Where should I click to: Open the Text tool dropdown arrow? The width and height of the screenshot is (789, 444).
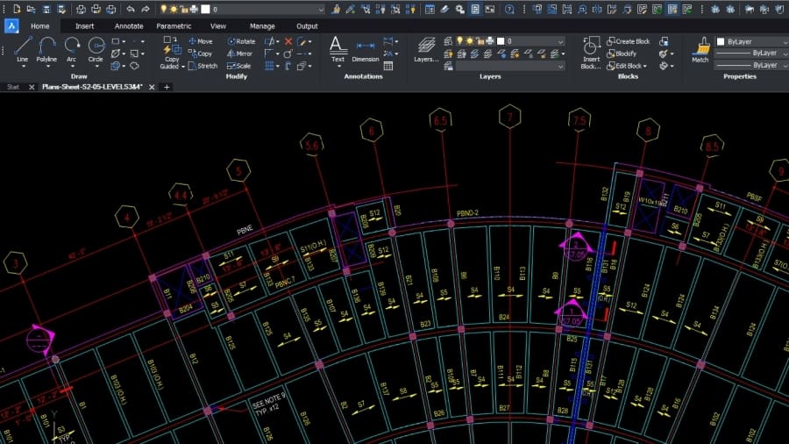pos(338,66)
